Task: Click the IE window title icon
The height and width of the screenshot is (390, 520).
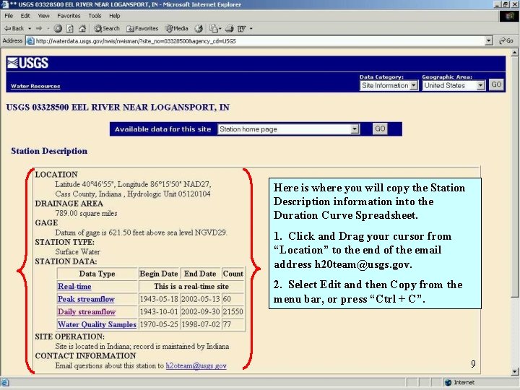Action: click(x=4, y=4)
